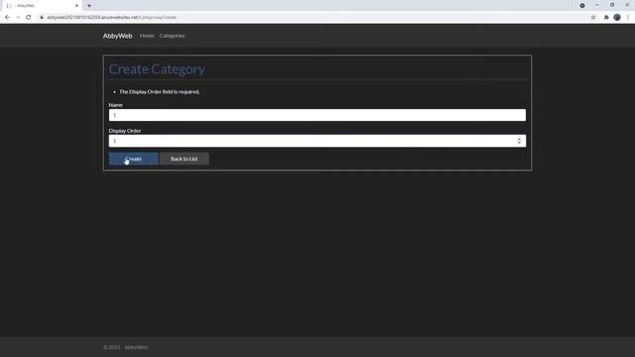The image size is (635, 357).
Task: Click the Chrome media indicator circle icon
Action: click(x=582, y=6)
